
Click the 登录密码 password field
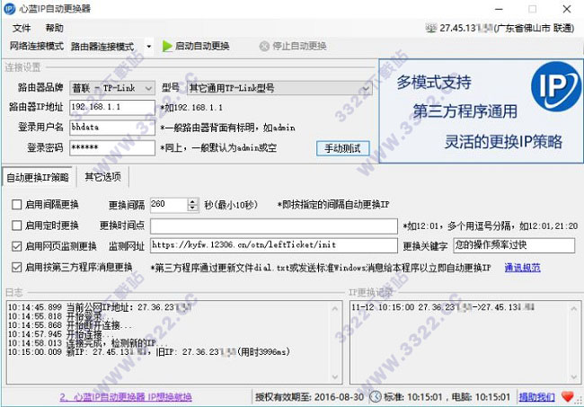click(112, 148)
